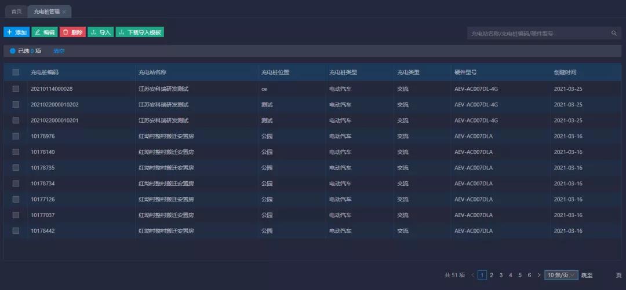This screenshot has width=626, height=290.
Task: Click the code cell 2021022000010202
Action: (x=54, y=105)
